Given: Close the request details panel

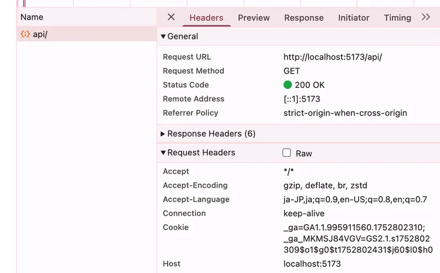Looking at the screenshot, I should [x=171, y=17].
